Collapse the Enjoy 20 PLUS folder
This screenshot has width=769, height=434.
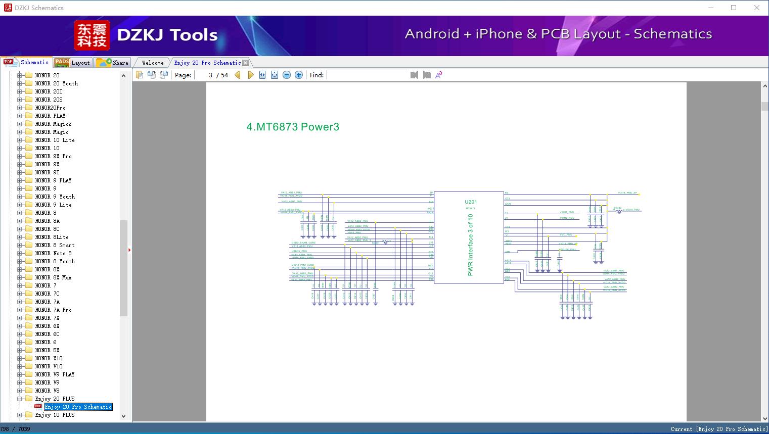[x=20, y=399]
